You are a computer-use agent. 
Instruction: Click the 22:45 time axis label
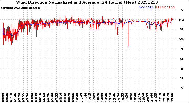(x=164, y=98)
